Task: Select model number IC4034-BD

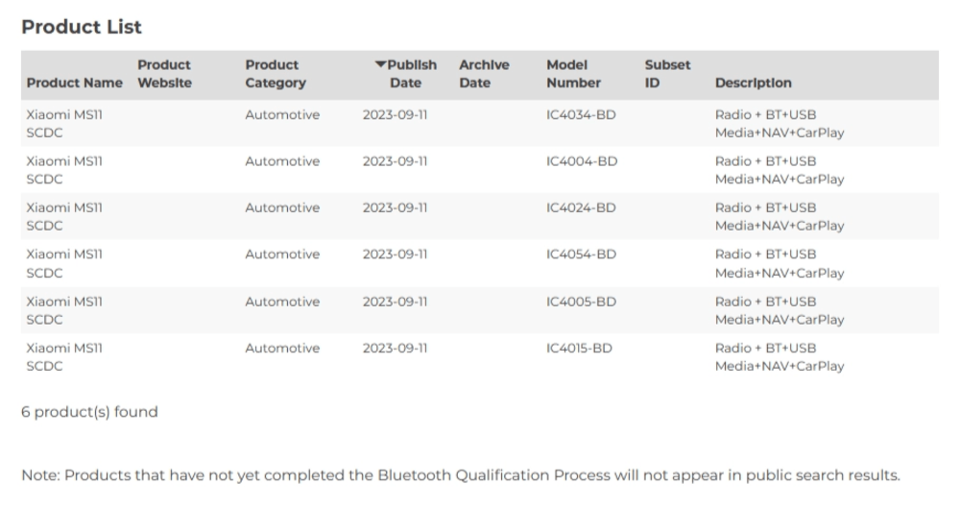Action: (581, 115)
